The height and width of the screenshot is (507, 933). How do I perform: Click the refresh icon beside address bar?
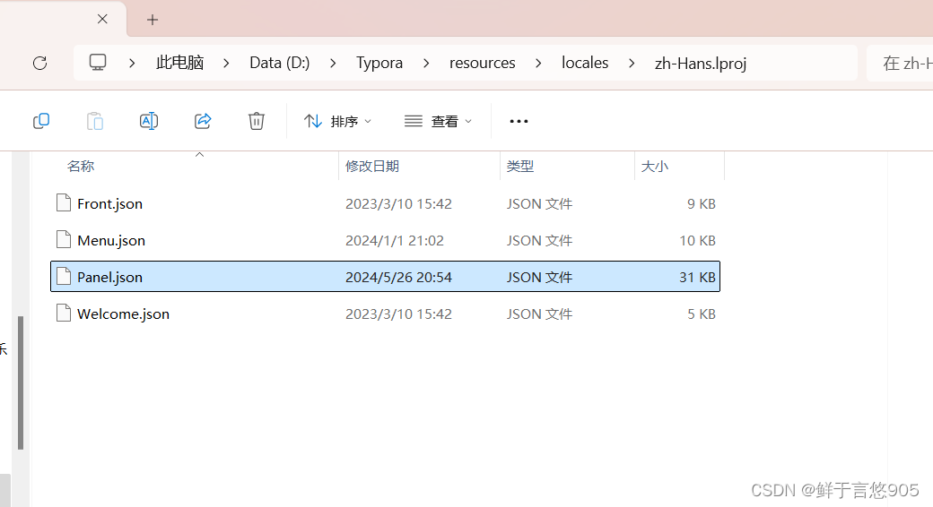click(39, 63)
